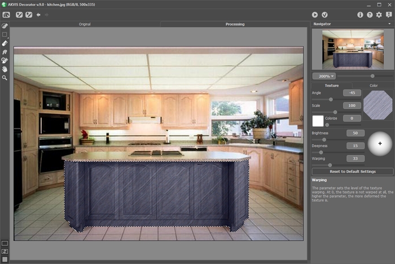This screenshot has width=395, height=264.
Task: Click the Warping hint heading
Action: pos(319,180)
